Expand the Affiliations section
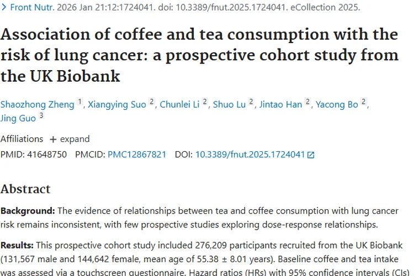Image resolution: width=414 pixels, height=276 pixels. pos(69,139)
